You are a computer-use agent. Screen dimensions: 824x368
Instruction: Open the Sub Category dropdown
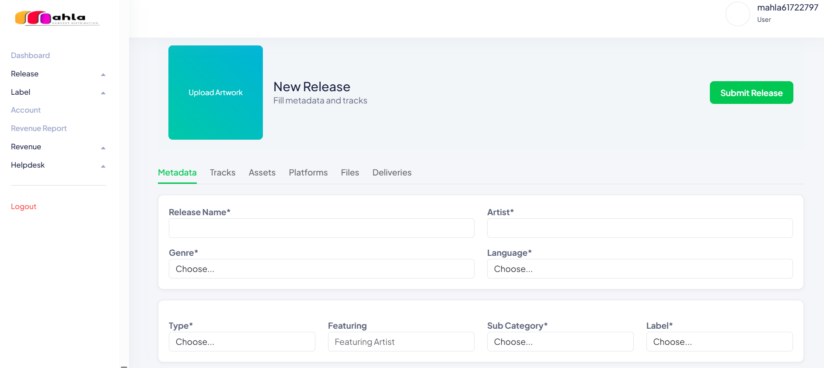click(x=560, y=342)
